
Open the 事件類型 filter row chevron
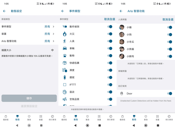54,27
